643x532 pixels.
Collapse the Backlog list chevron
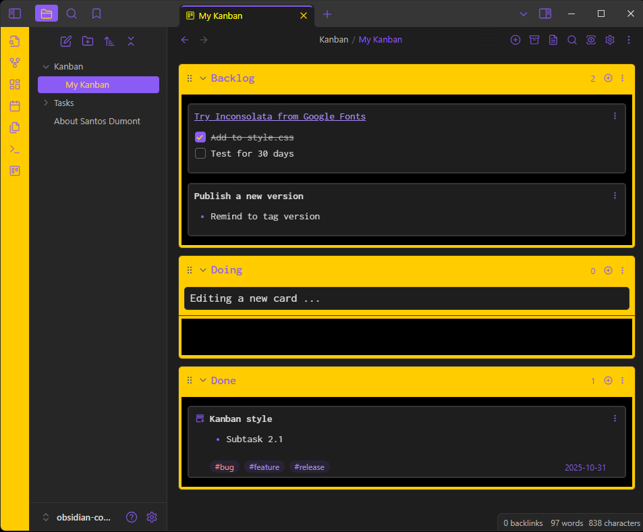pos(202,78)
